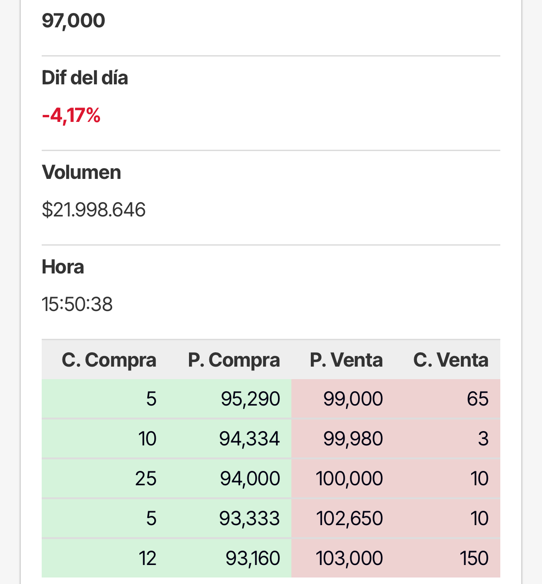Click the red -4,17% daily change
The image size is (542, 584).
tap(71, 115)
